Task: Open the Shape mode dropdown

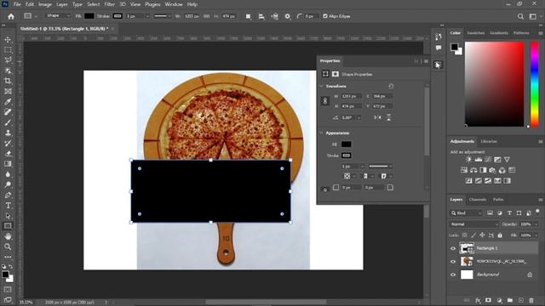Action: pos(58,16)
